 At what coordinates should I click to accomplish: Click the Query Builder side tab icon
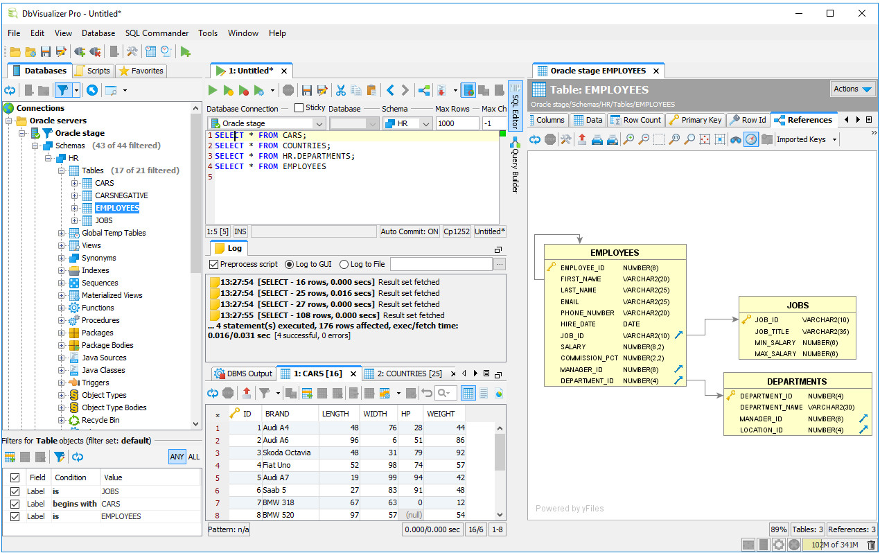(515, 143)
